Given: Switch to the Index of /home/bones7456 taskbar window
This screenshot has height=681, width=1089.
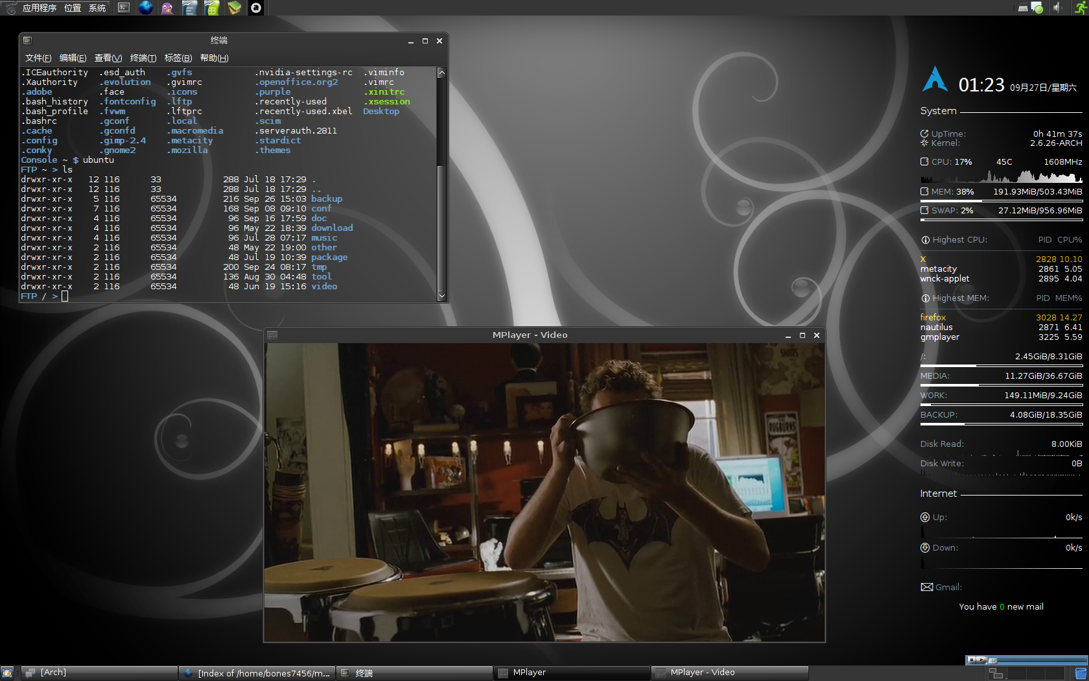Looking at the screenshot, I should pos(257,673).
